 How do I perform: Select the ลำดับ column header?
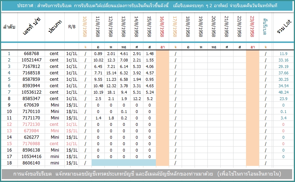pyautogui.click(x=9, y=27)
